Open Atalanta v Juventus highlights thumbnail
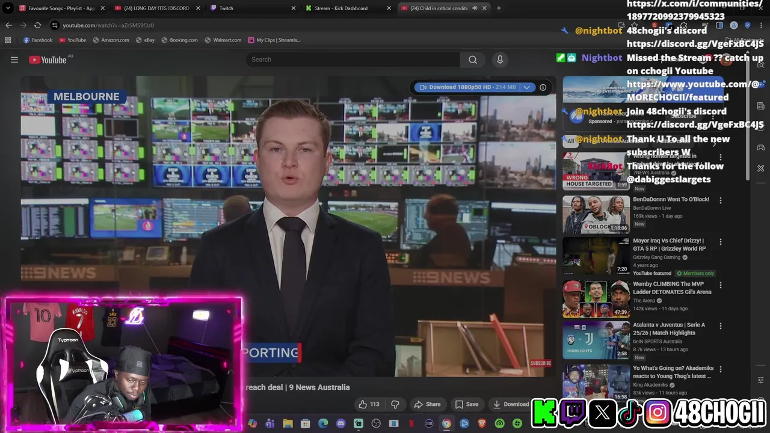 click(596, 340)
